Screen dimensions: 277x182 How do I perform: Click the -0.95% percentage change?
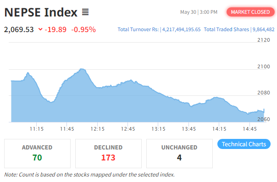point(83,29)
